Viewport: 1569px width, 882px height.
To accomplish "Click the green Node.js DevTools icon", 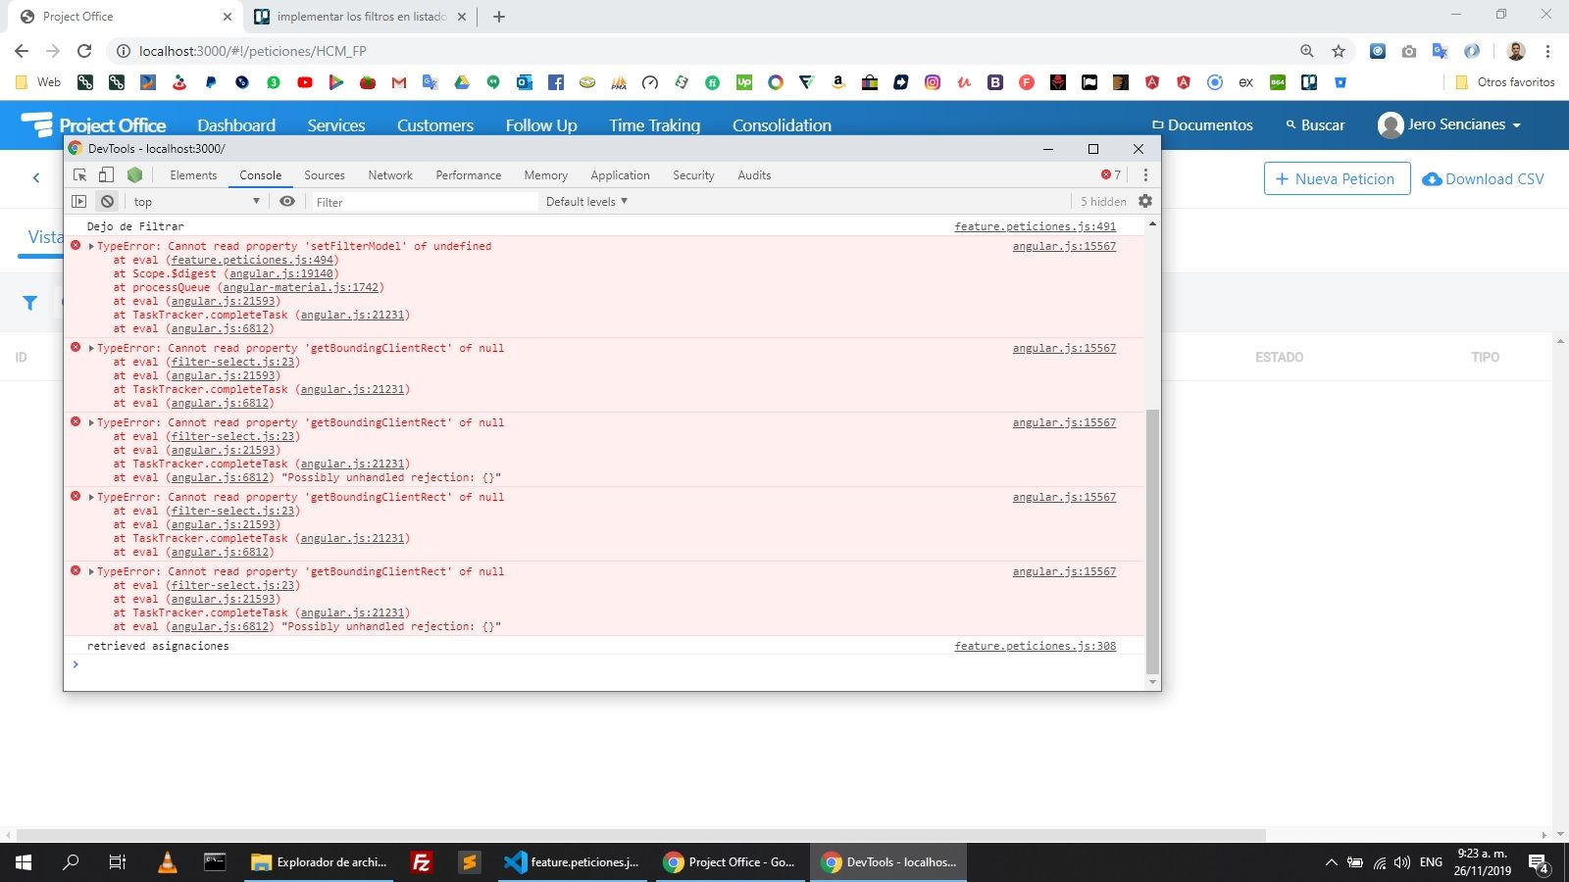I will 135,175.
